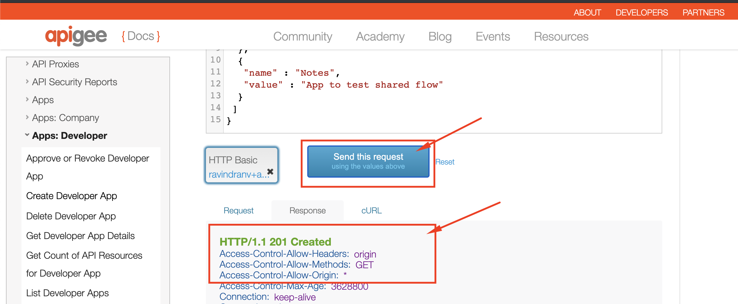Open Approve or Revoke Developer App

(87, 167)
